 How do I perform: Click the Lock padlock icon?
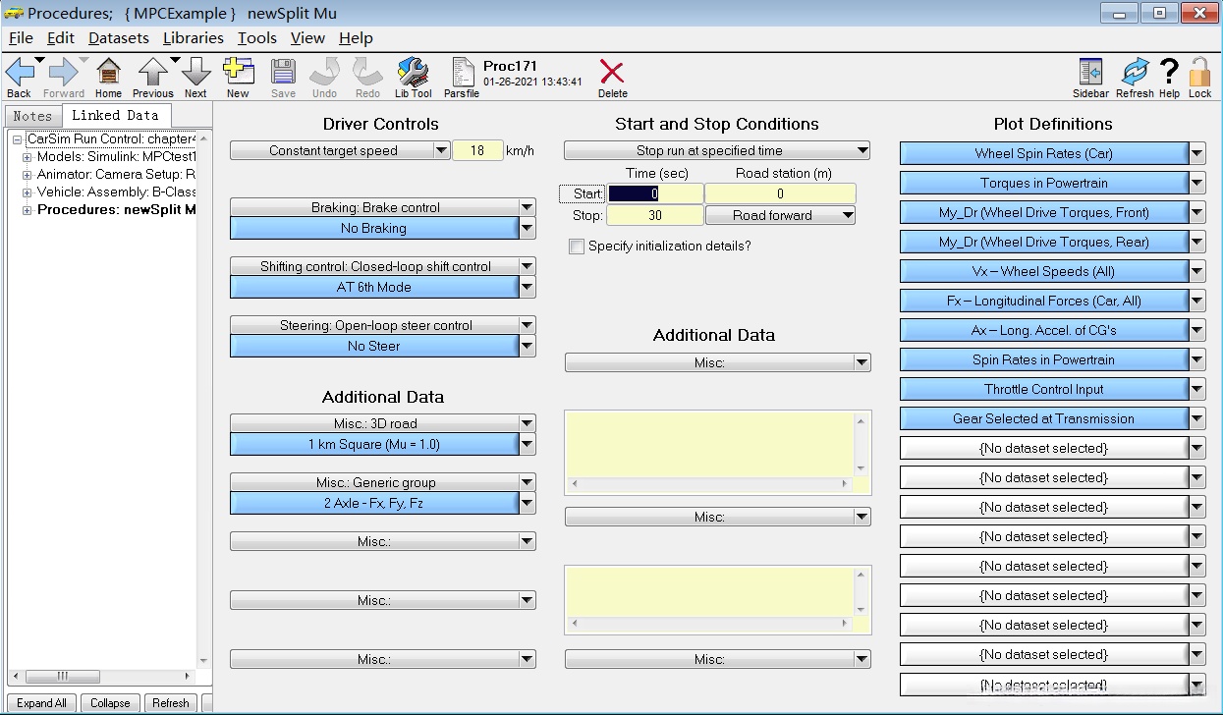pyautogui.click(x=1199, y=74)
